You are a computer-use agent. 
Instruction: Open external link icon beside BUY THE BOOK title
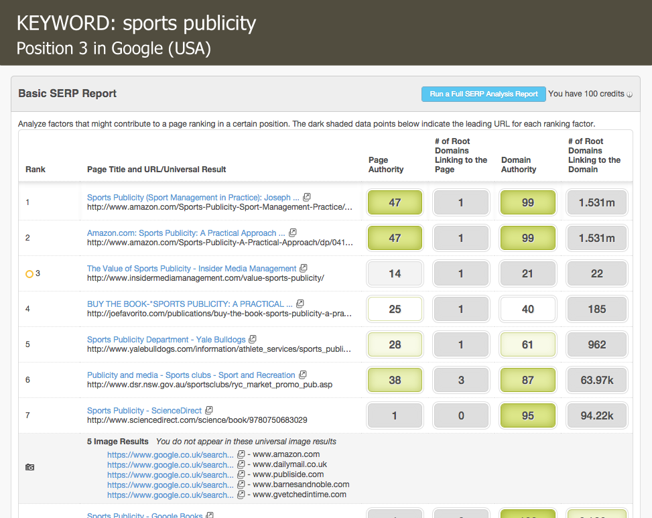pyautogui.click(x=300, y=304)
